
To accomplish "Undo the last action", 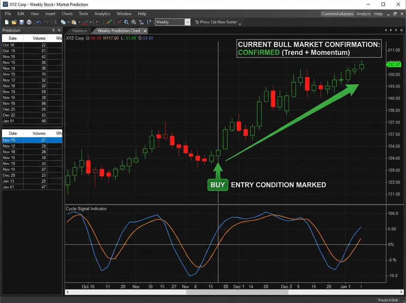I will click(x=38, y=22).
